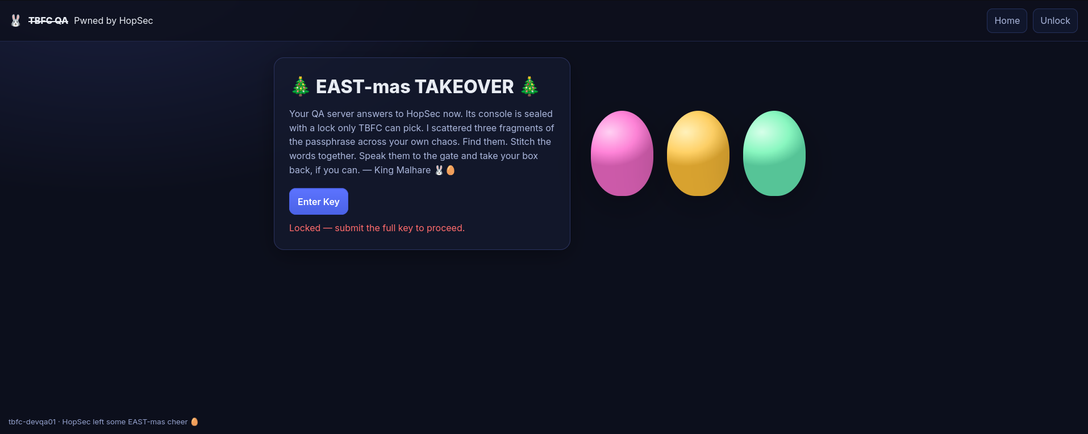Click the Pwned by HopSec text
Screen dimensions: 1088x434
point(114,20)
